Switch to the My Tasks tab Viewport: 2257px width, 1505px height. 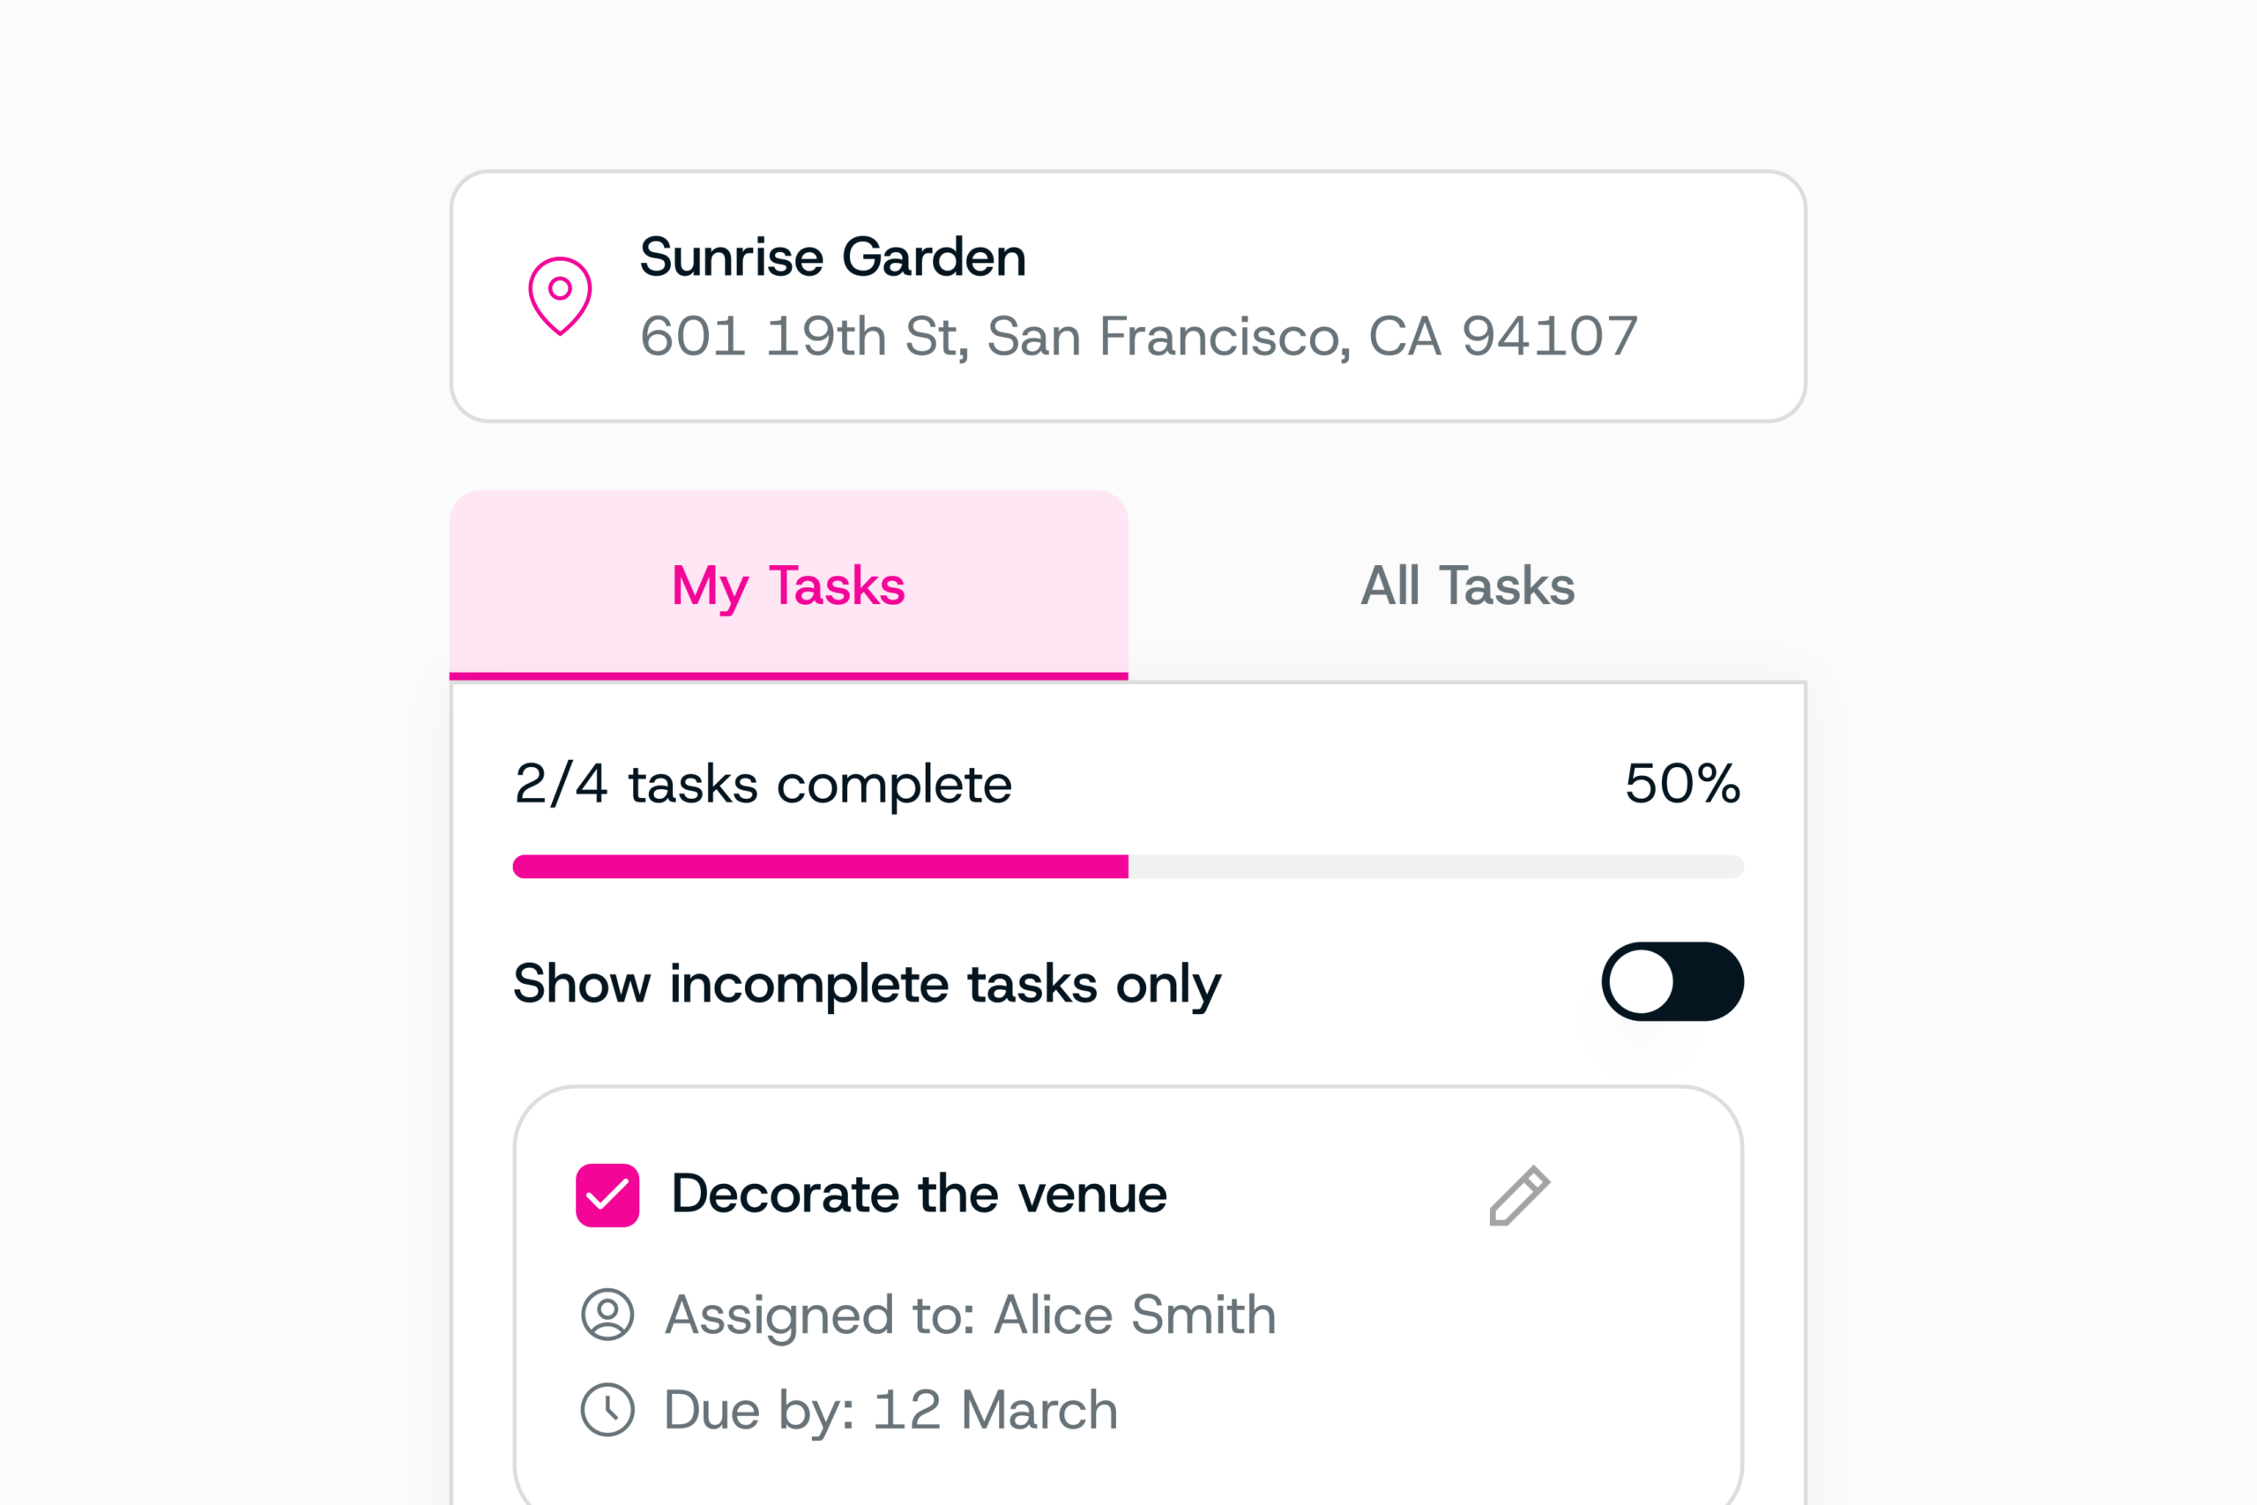(789, 585)
